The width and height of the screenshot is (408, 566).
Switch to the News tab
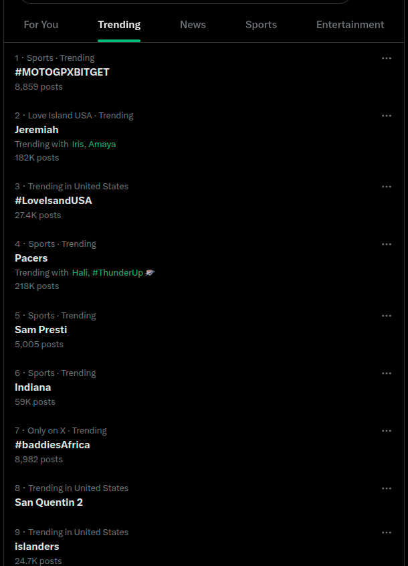click(x=193, y=25)
